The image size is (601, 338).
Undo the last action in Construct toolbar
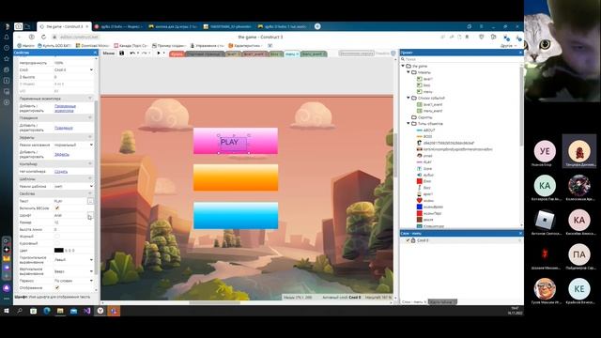click(x=132, y=53)
